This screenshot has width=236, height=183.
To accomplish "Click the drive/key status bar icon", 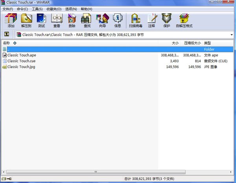I will (7, 179).
